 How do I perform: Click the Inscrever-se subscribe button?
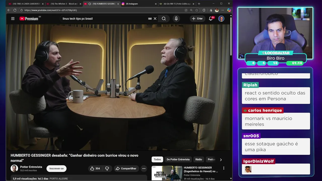[57, 168]
